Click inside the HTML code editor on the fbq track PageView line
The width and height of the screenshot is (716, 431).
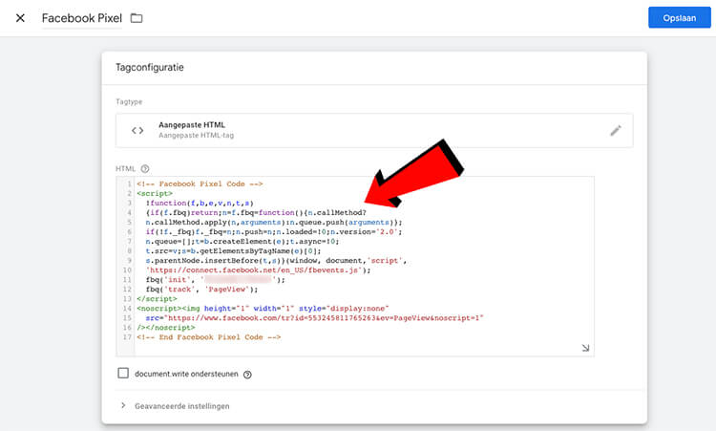(201, 290)
